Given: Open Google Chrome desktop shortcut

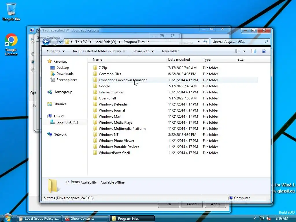Looking at the screenshot, I should point(11,45).
